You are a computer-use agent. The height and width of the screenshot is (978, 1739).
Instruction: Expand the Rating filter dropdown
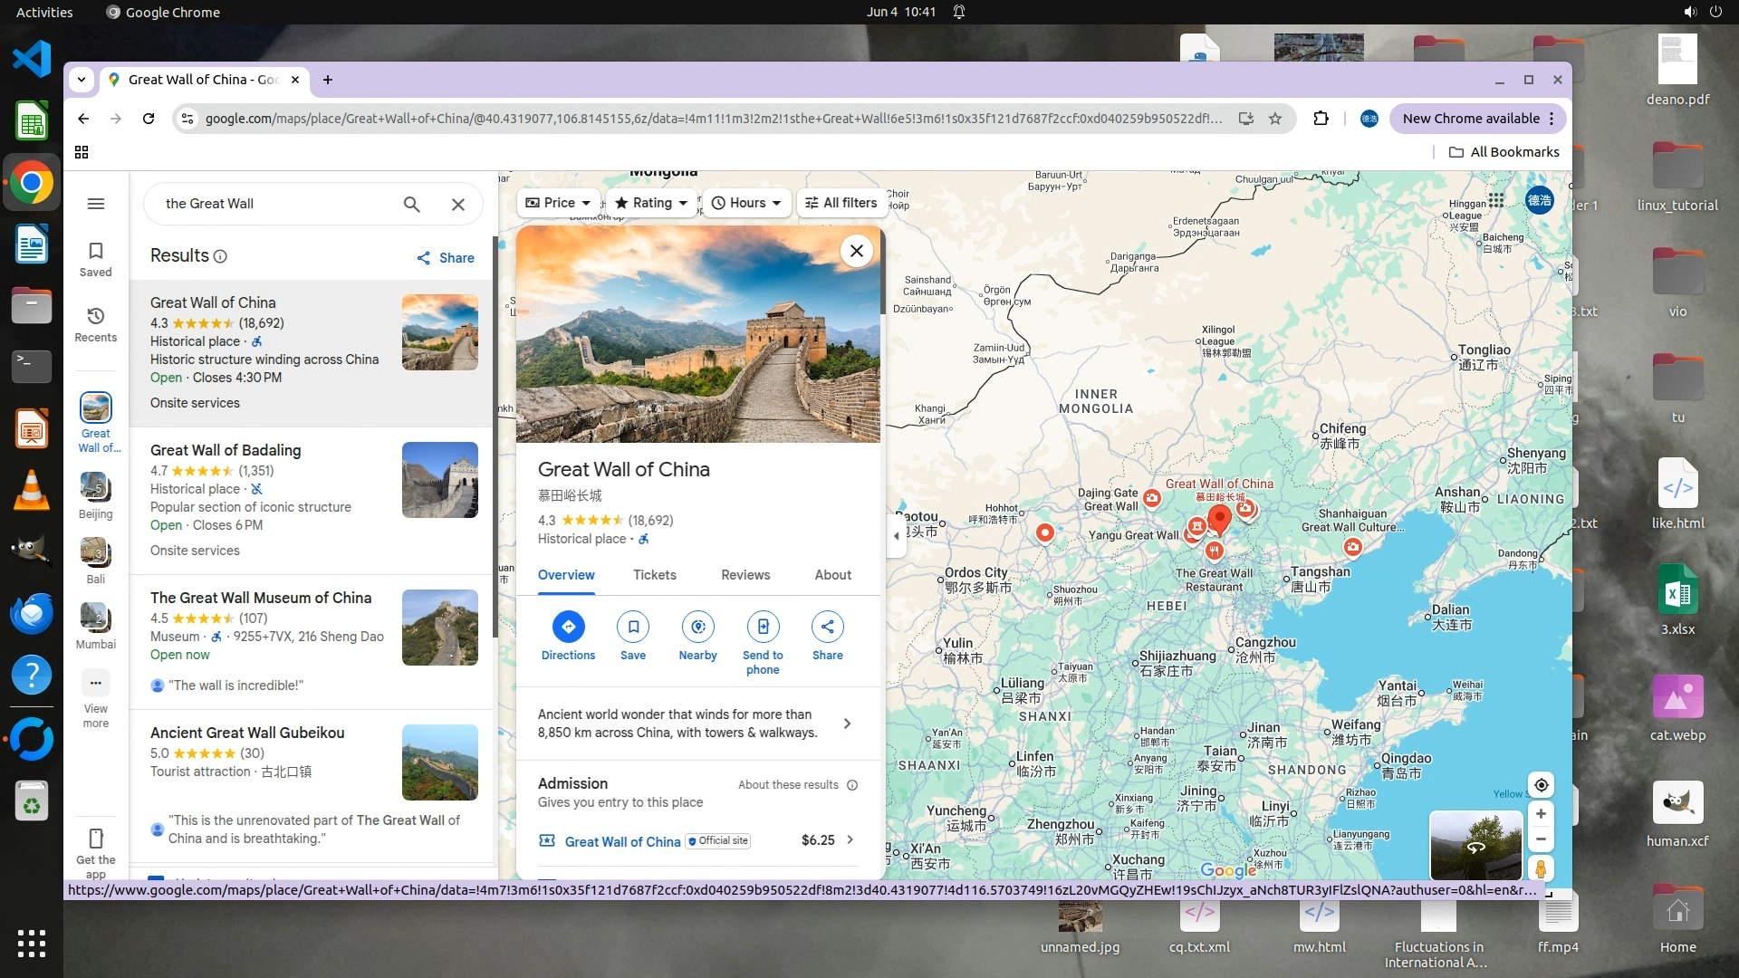651,203
